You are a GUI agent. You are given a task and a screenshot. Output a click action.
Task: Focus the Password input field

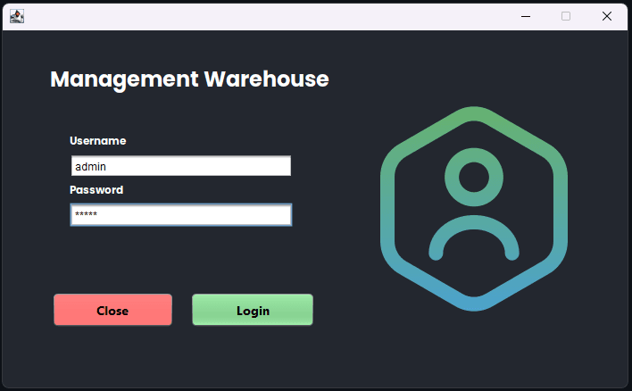(x=180, y=215)
